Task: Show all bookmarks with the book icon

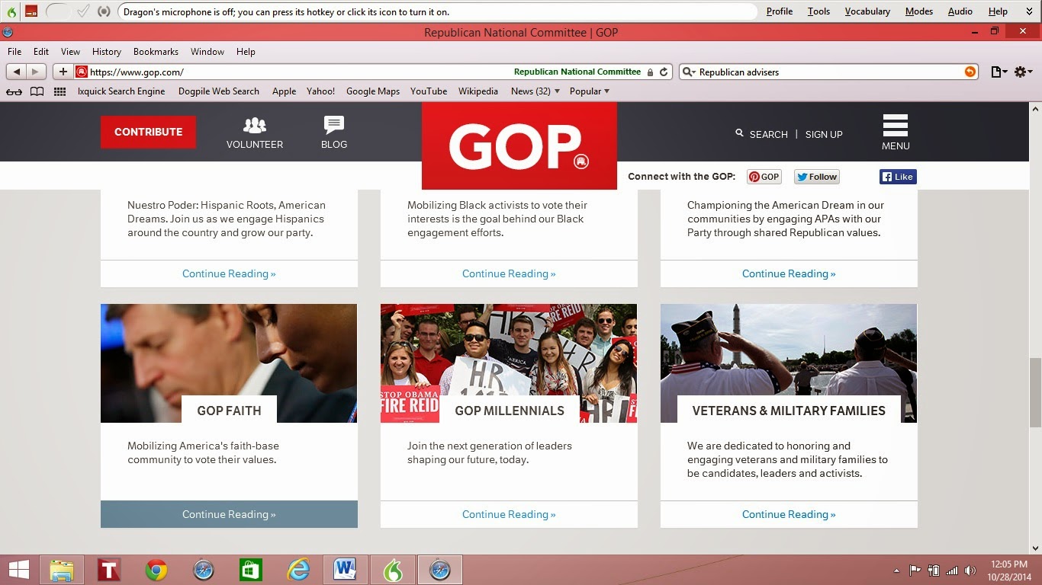Action: 37,91
